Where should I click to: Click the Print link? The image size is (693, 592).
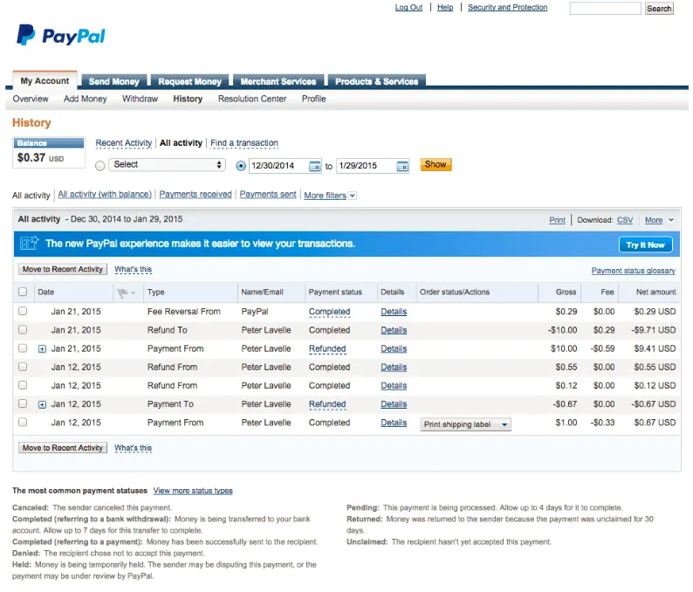558,220
